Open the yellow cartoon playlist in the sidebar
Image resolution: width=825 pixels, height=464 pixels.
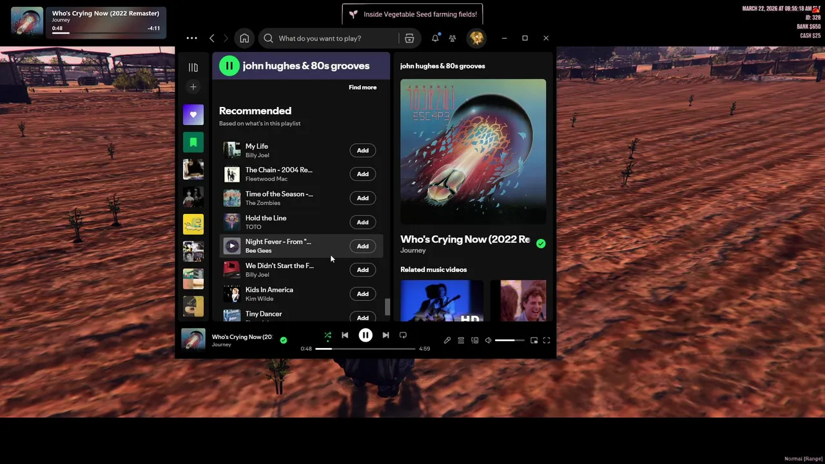193,224
